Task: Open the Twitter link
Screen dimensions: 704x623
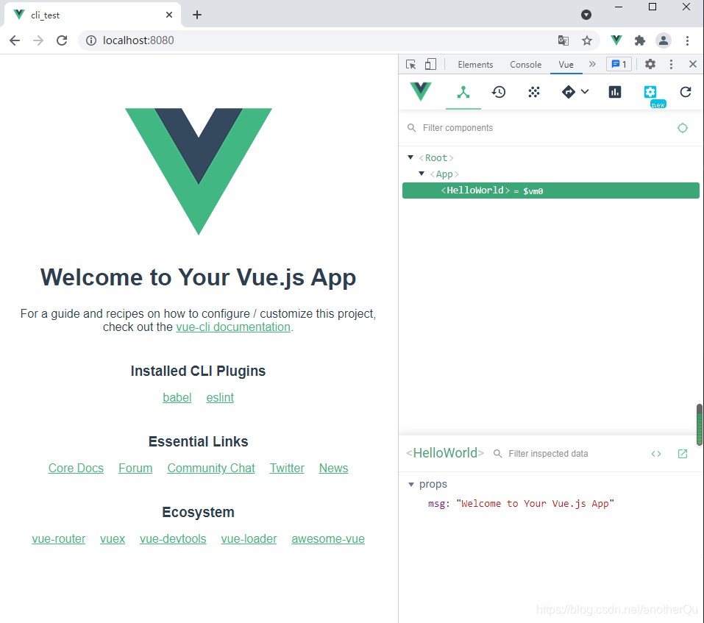Action: 287,468
